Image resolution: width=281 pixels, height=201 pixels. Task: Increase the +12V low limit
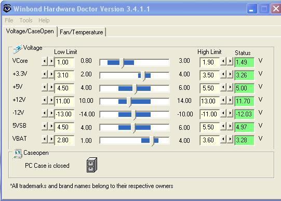[x=51, y=101]
